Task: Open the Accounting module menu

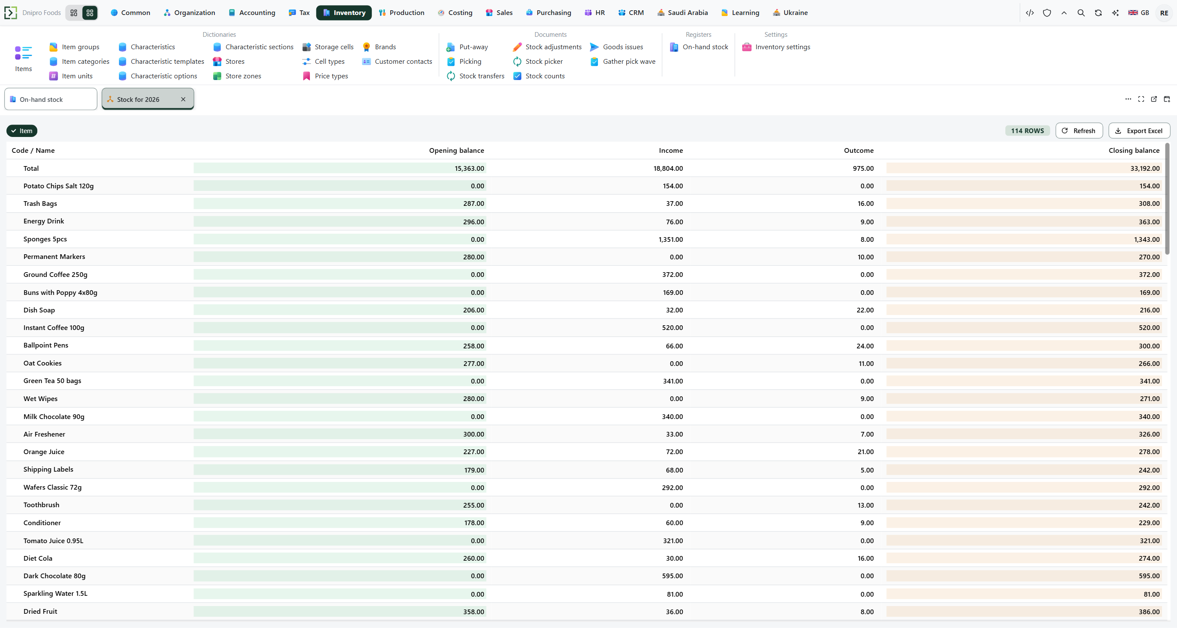Action: click(251, 13)
